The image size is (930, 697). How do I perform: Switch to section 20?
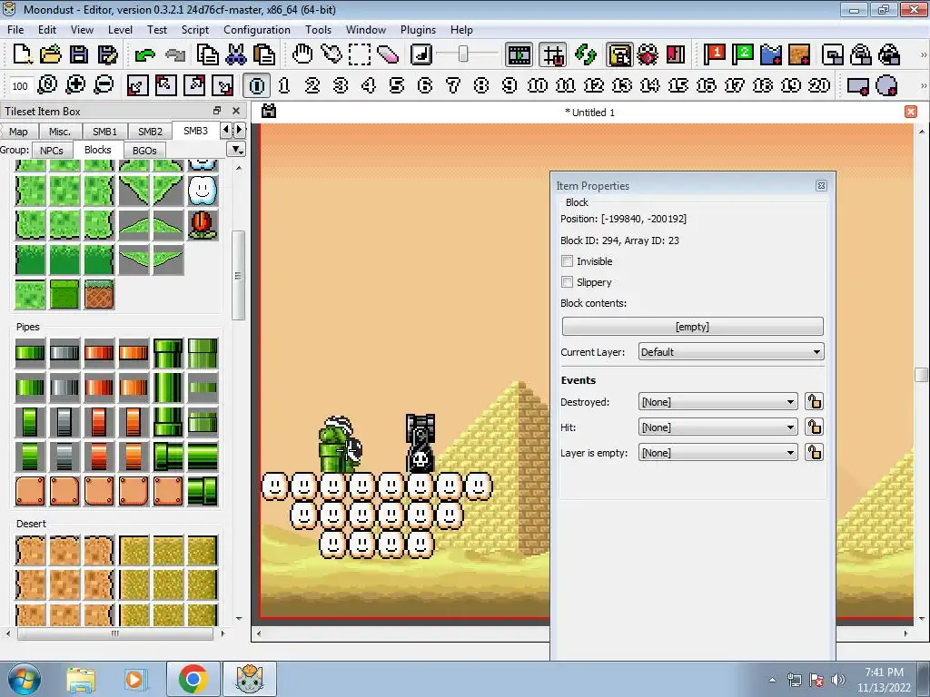819,85
